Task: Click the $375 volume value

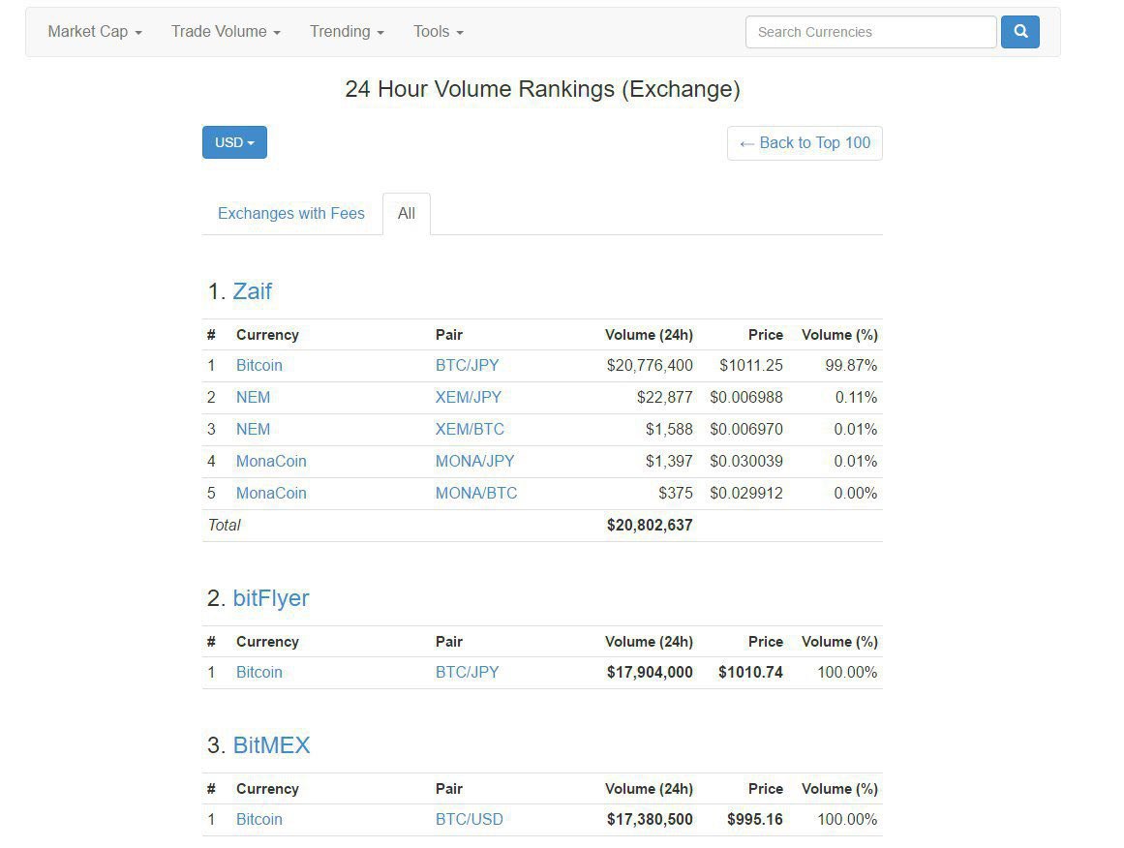Action: click(x=675, y=493)
